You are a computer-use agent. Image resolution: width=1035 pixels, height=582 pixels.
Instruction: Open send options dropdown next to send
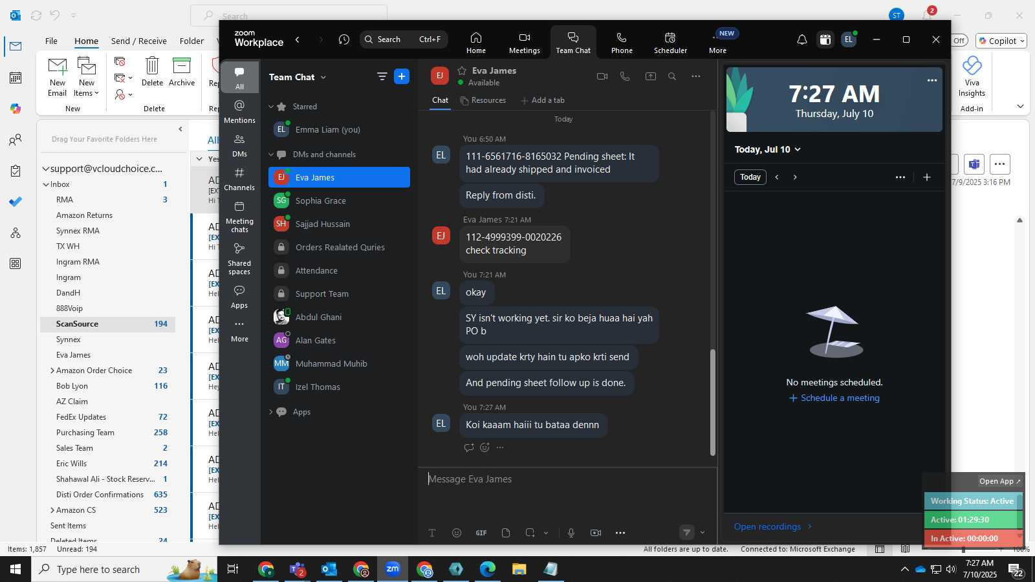point(703,533)
